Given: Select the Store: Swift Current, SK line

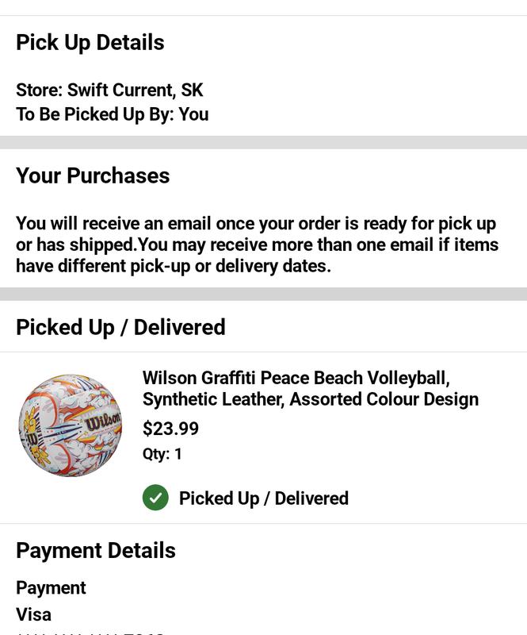Looking at the screenshot, I should coord(109,90).
